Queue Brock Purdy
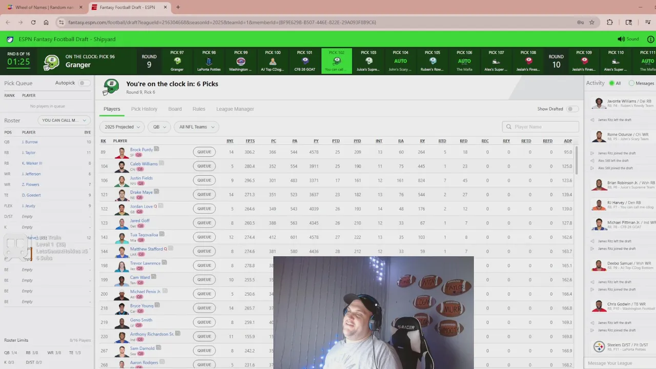This screenshot has height=369, width=656. (204, 152)
